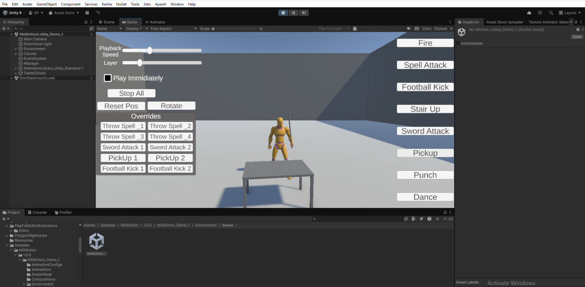Toggle Gizmos in Game view
Image resolution: width=585 pixels, height=287 pixels.
tap(440, 29)
